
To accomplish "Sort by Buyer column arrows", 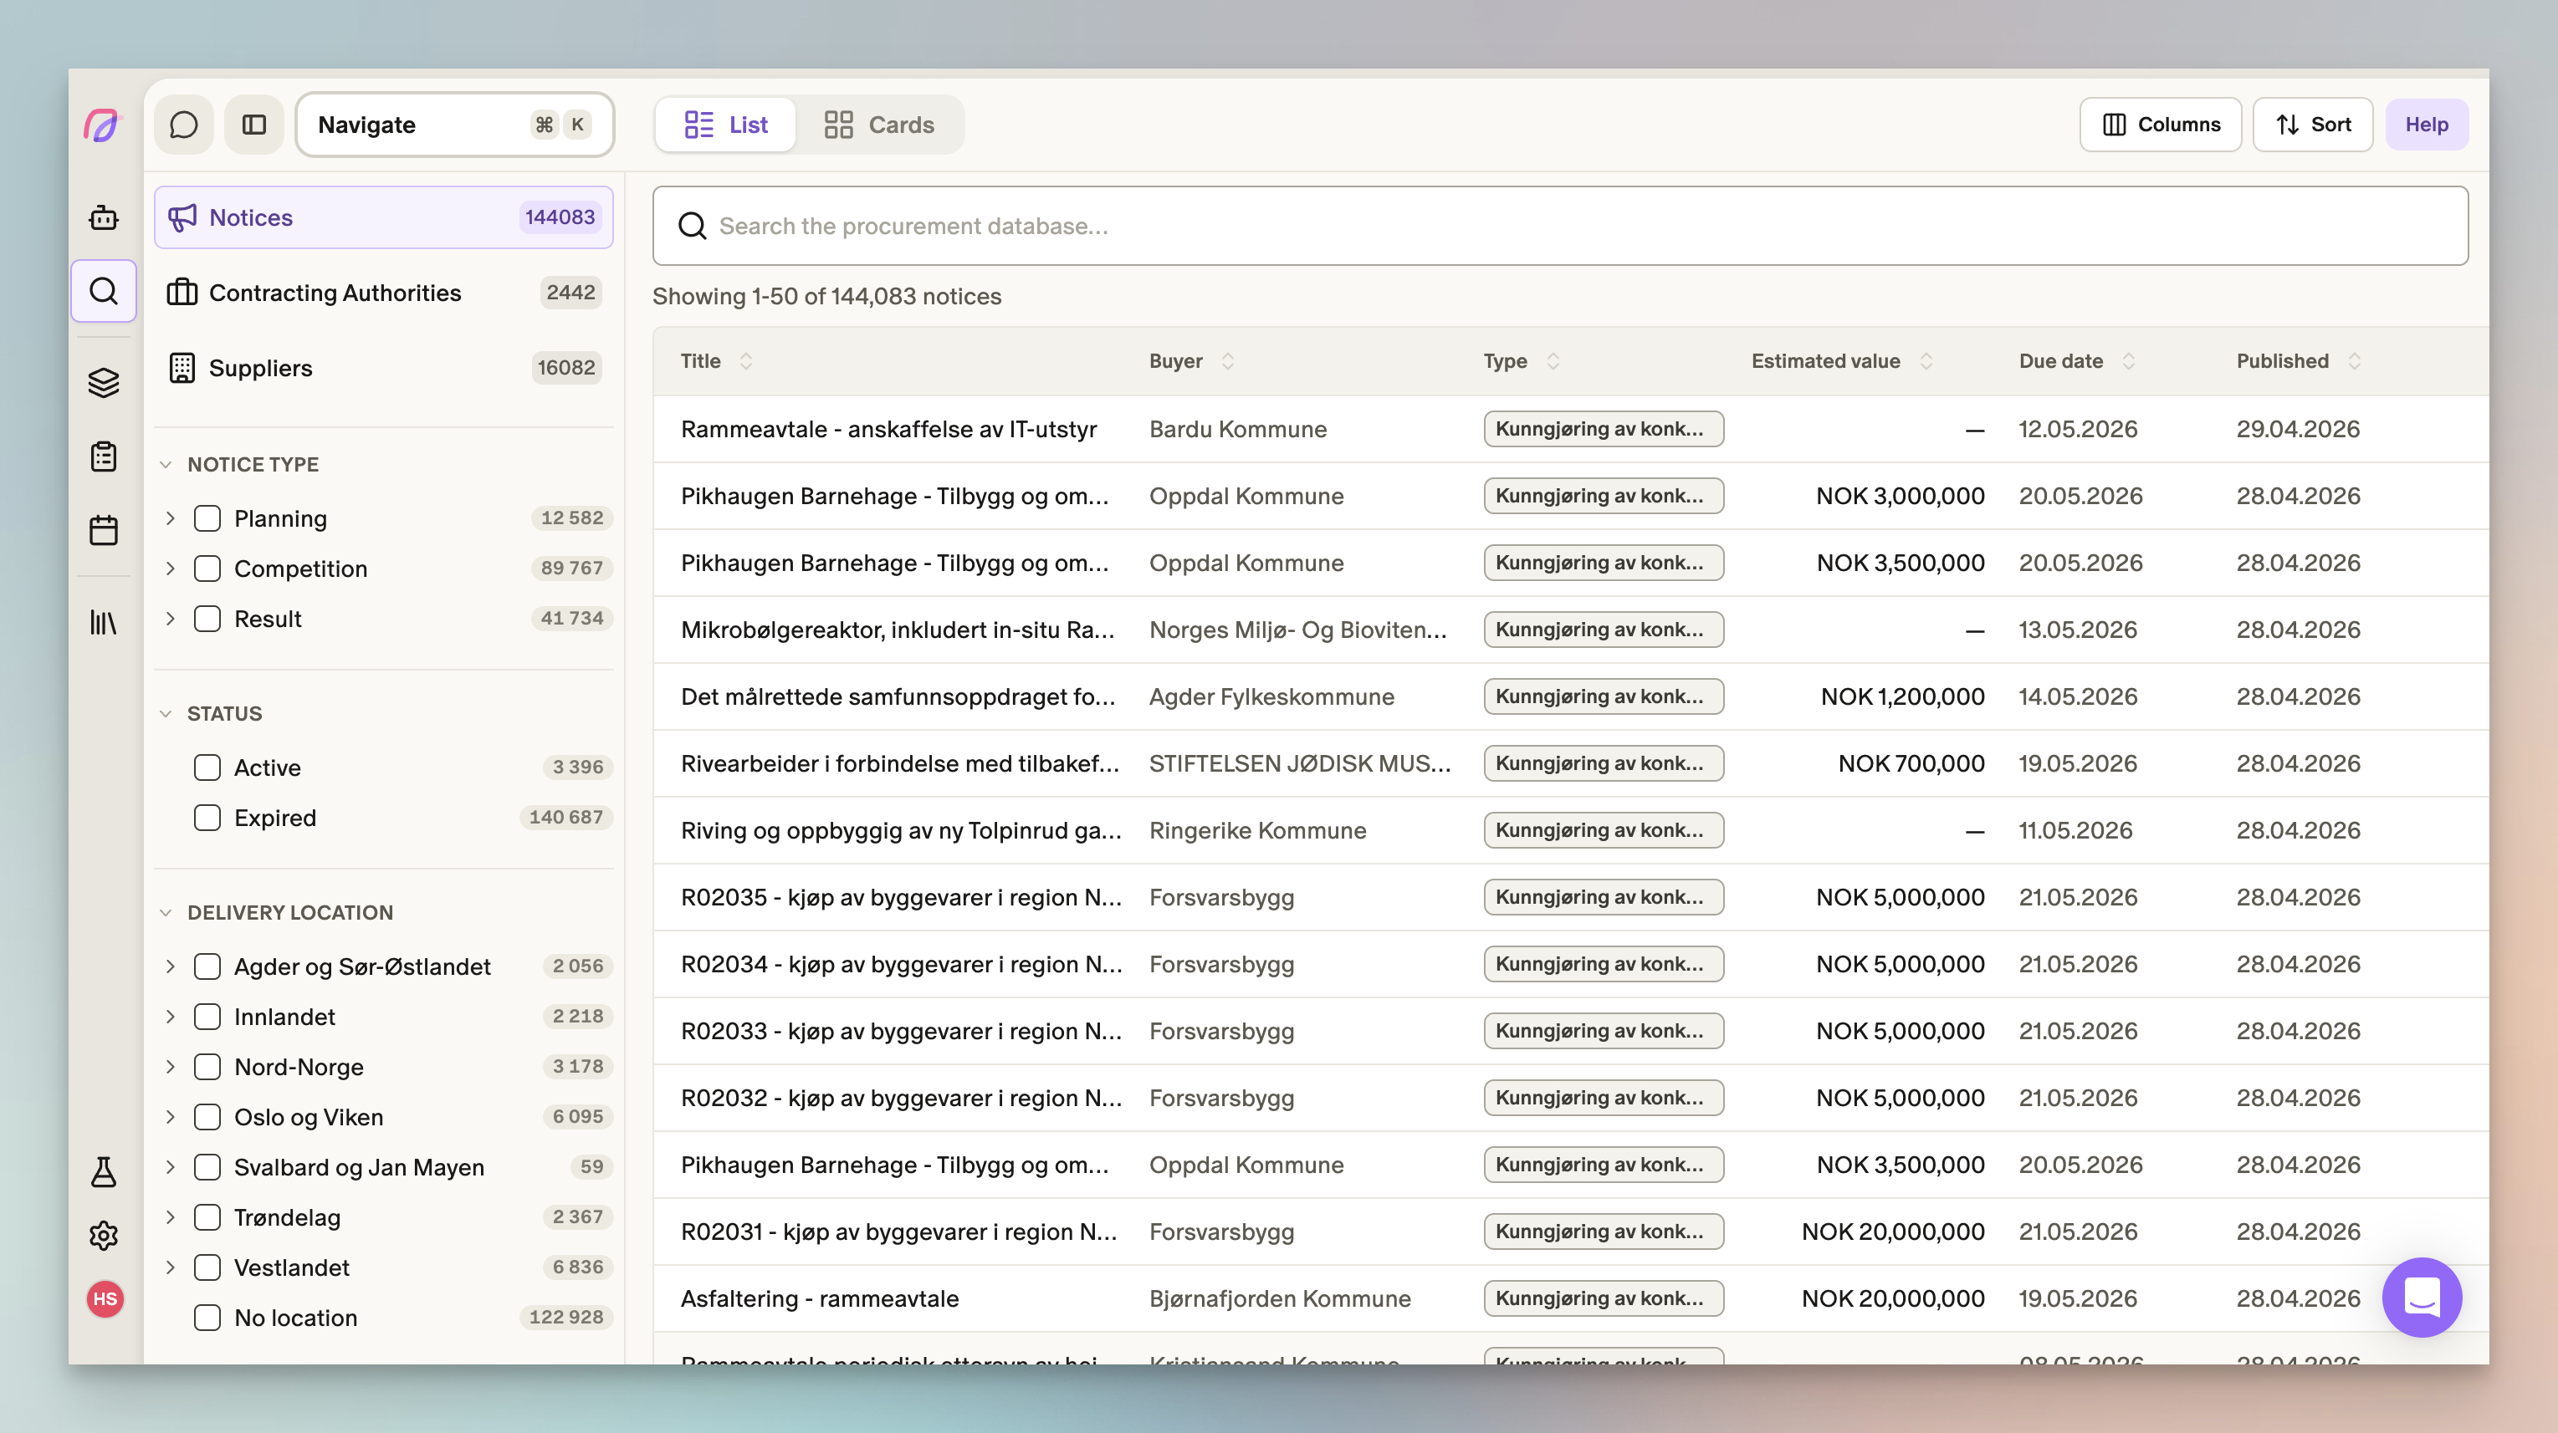I will (1227, 361).
